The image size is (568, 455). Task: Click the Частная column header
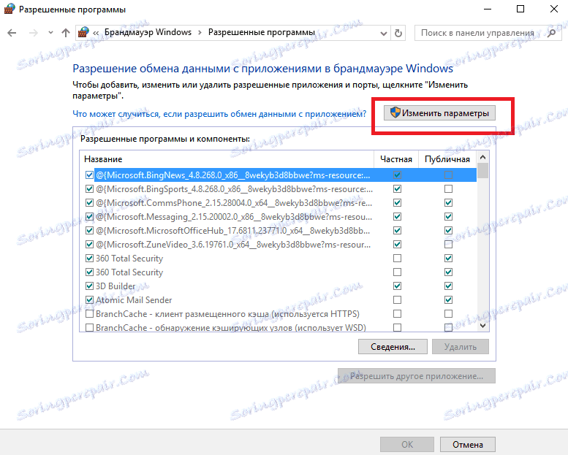click(x=396, y=159)
